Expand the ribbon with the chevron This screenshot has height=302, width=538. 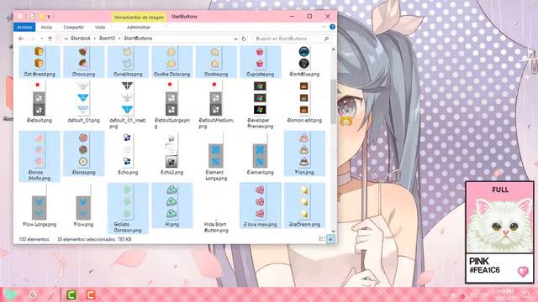[323, 27]
